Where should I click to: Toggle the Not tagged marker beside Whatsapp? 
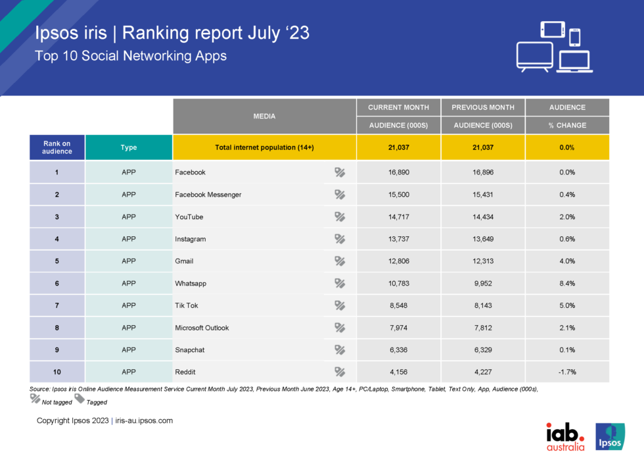pyautogui.click(x=340, y=283)
